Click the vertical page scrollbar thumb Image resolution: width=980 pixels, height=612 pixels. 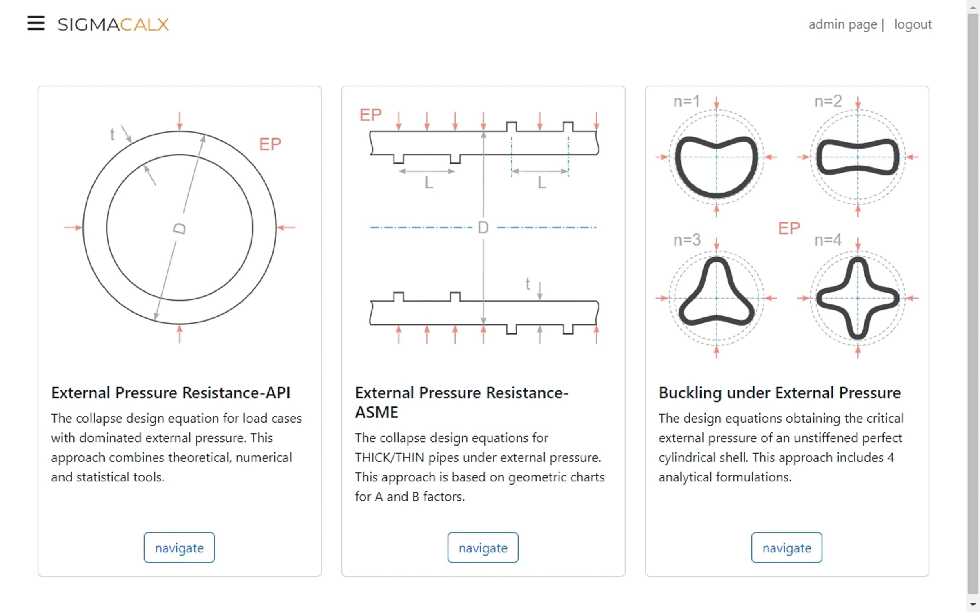973,304
